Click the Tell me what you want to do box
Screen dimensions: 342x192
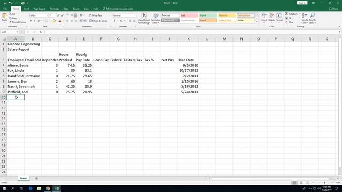118,9
